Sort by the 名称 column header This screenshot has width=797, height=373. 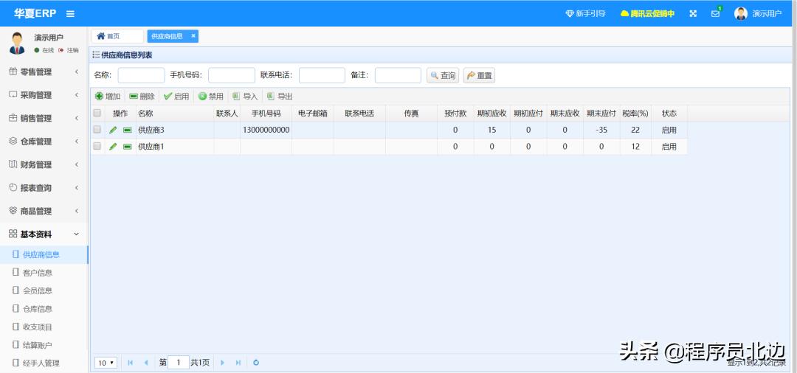pos(175,114)
